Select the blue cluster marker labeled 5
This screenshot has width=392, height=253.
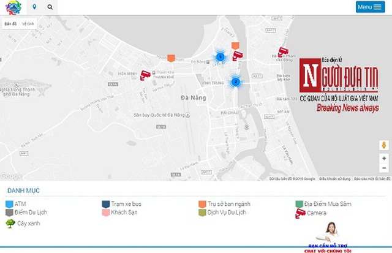(x=220, y=57)
